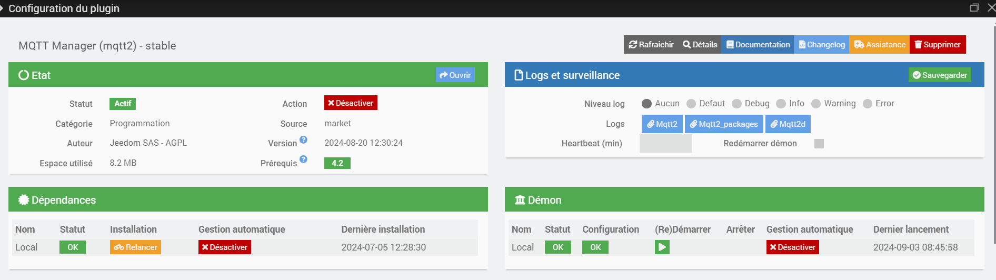The image size is (996, 280).
Task: Toggle the Redémarrer démon checkbox
Action: pyautogui.click(x=819, y=144)
